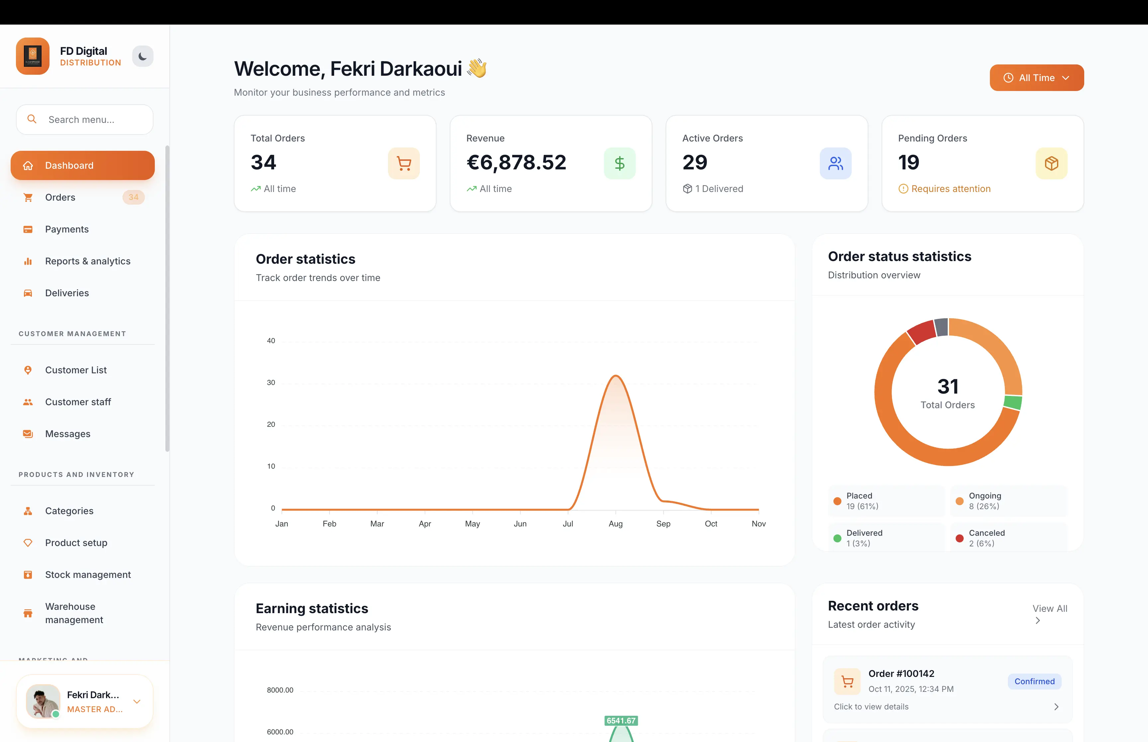Click the donut chart center showing 31 Total Orders

coord(948,392)
